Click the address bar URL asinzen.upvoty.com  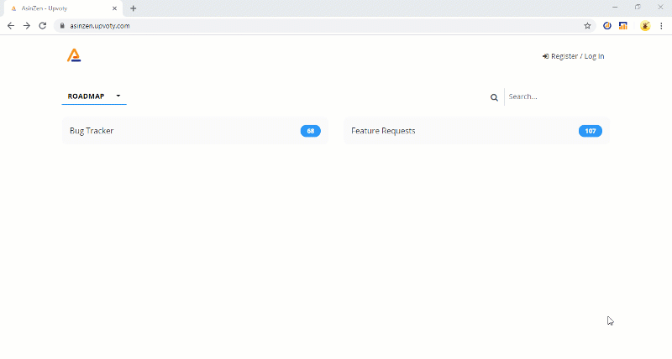[x=100, y=26]
